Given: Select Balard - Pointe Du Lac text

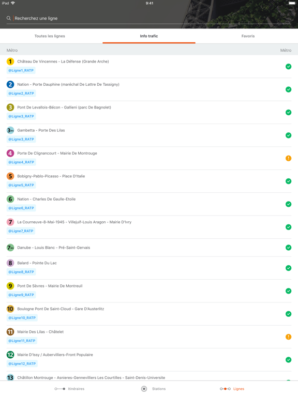Looking at the screenshot, I should point(37,263).
